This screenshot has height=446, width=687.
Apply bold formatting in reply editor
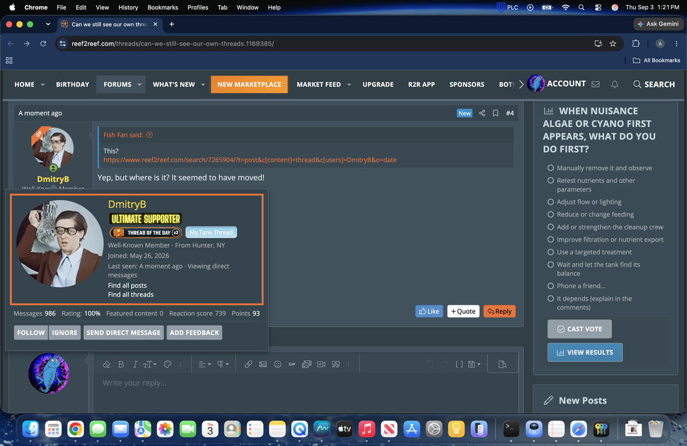pyautogui.click(x=121, y=364)
